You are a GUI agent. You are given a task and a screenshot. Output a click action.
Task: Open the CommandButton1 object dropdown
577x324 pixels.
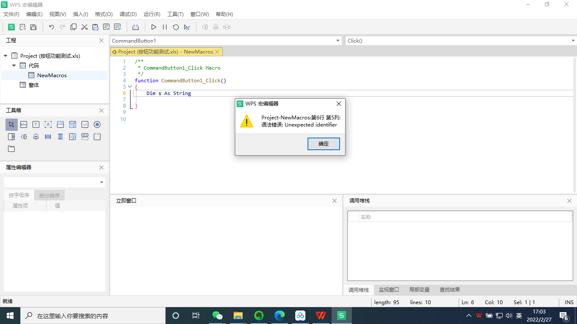point(337,40)
